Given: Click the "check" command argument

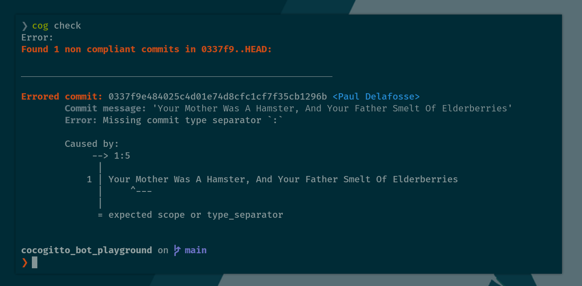Looking at the screenshot, I should point(67,25).
